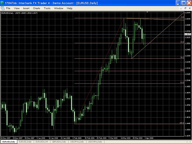Click the 23.6 Fibonacci level label
192x144 pixels.
182,42
